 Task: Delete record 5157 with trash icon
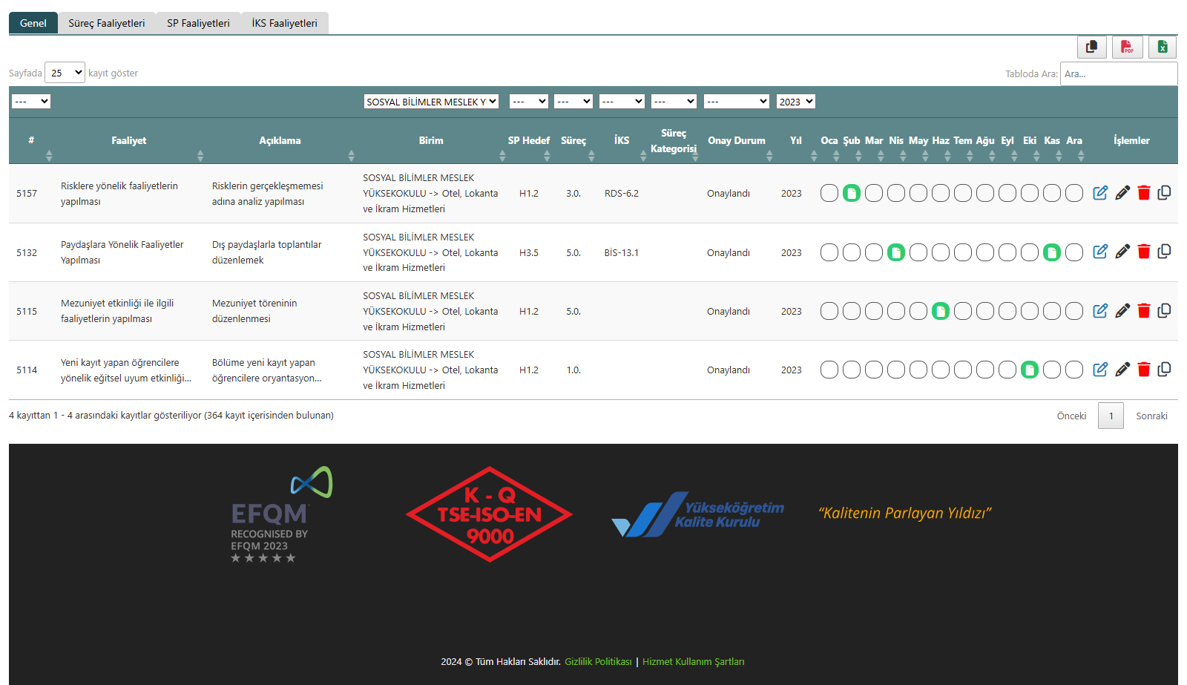click(1144, 193)
